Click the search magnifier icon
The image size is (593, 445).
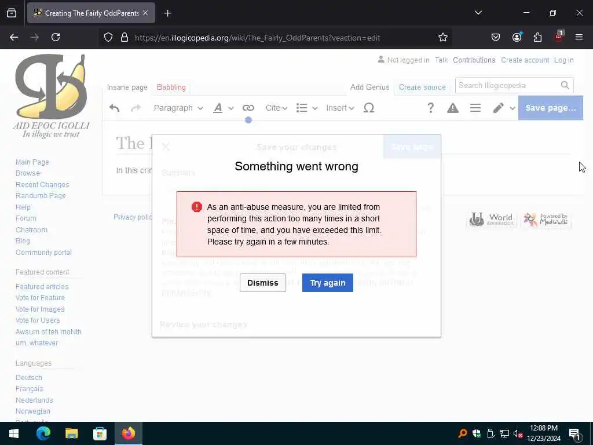point(565,86)
